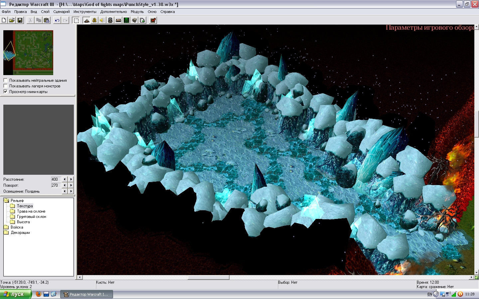The image size is (479, 299).
Task: Increase Расстояние with the right arrow
Action: tap(71, 179)
